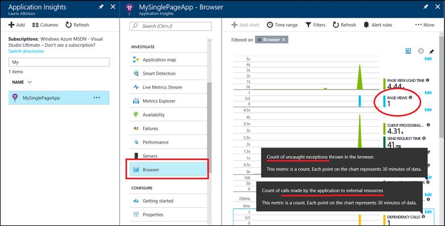Click the clock history icon above charts
This screenshot has width=445, height=226.
tap(420, 51)
